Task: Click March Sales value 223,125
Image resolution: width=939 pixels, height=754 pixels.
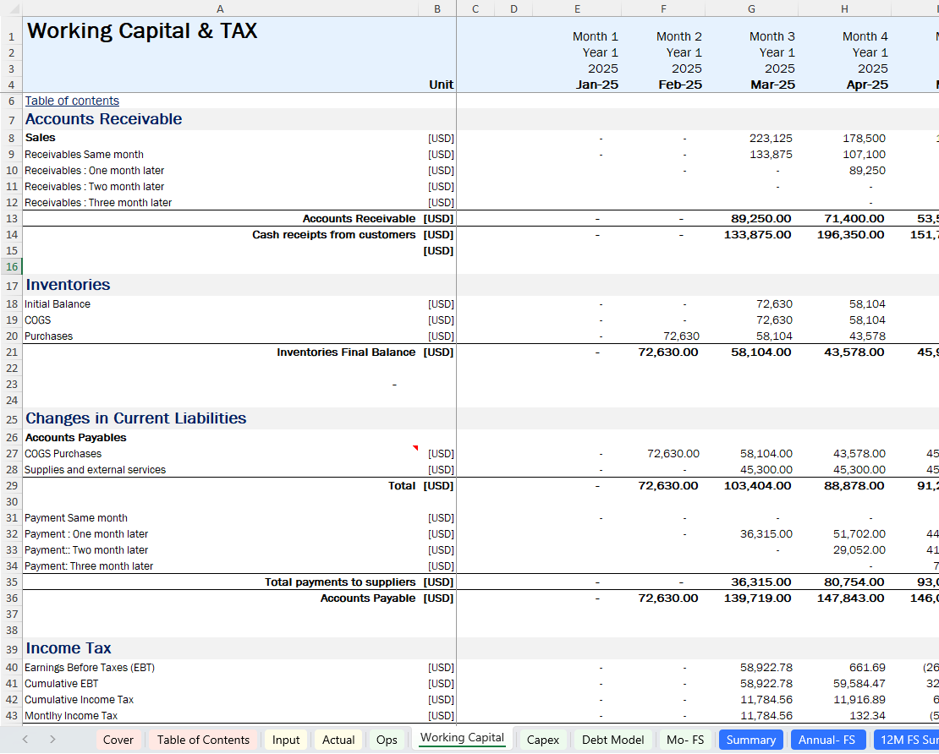Action: click(772, 138)
